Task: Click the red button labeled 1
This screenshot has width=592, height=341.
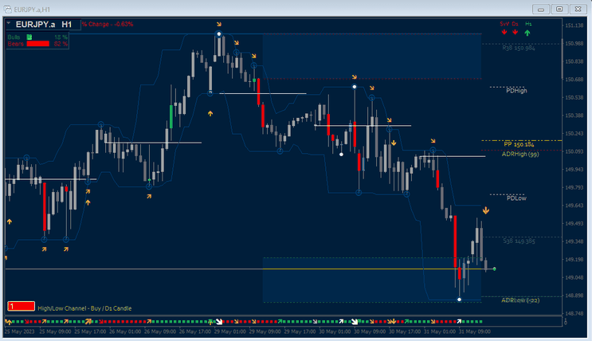Action: 22,306
